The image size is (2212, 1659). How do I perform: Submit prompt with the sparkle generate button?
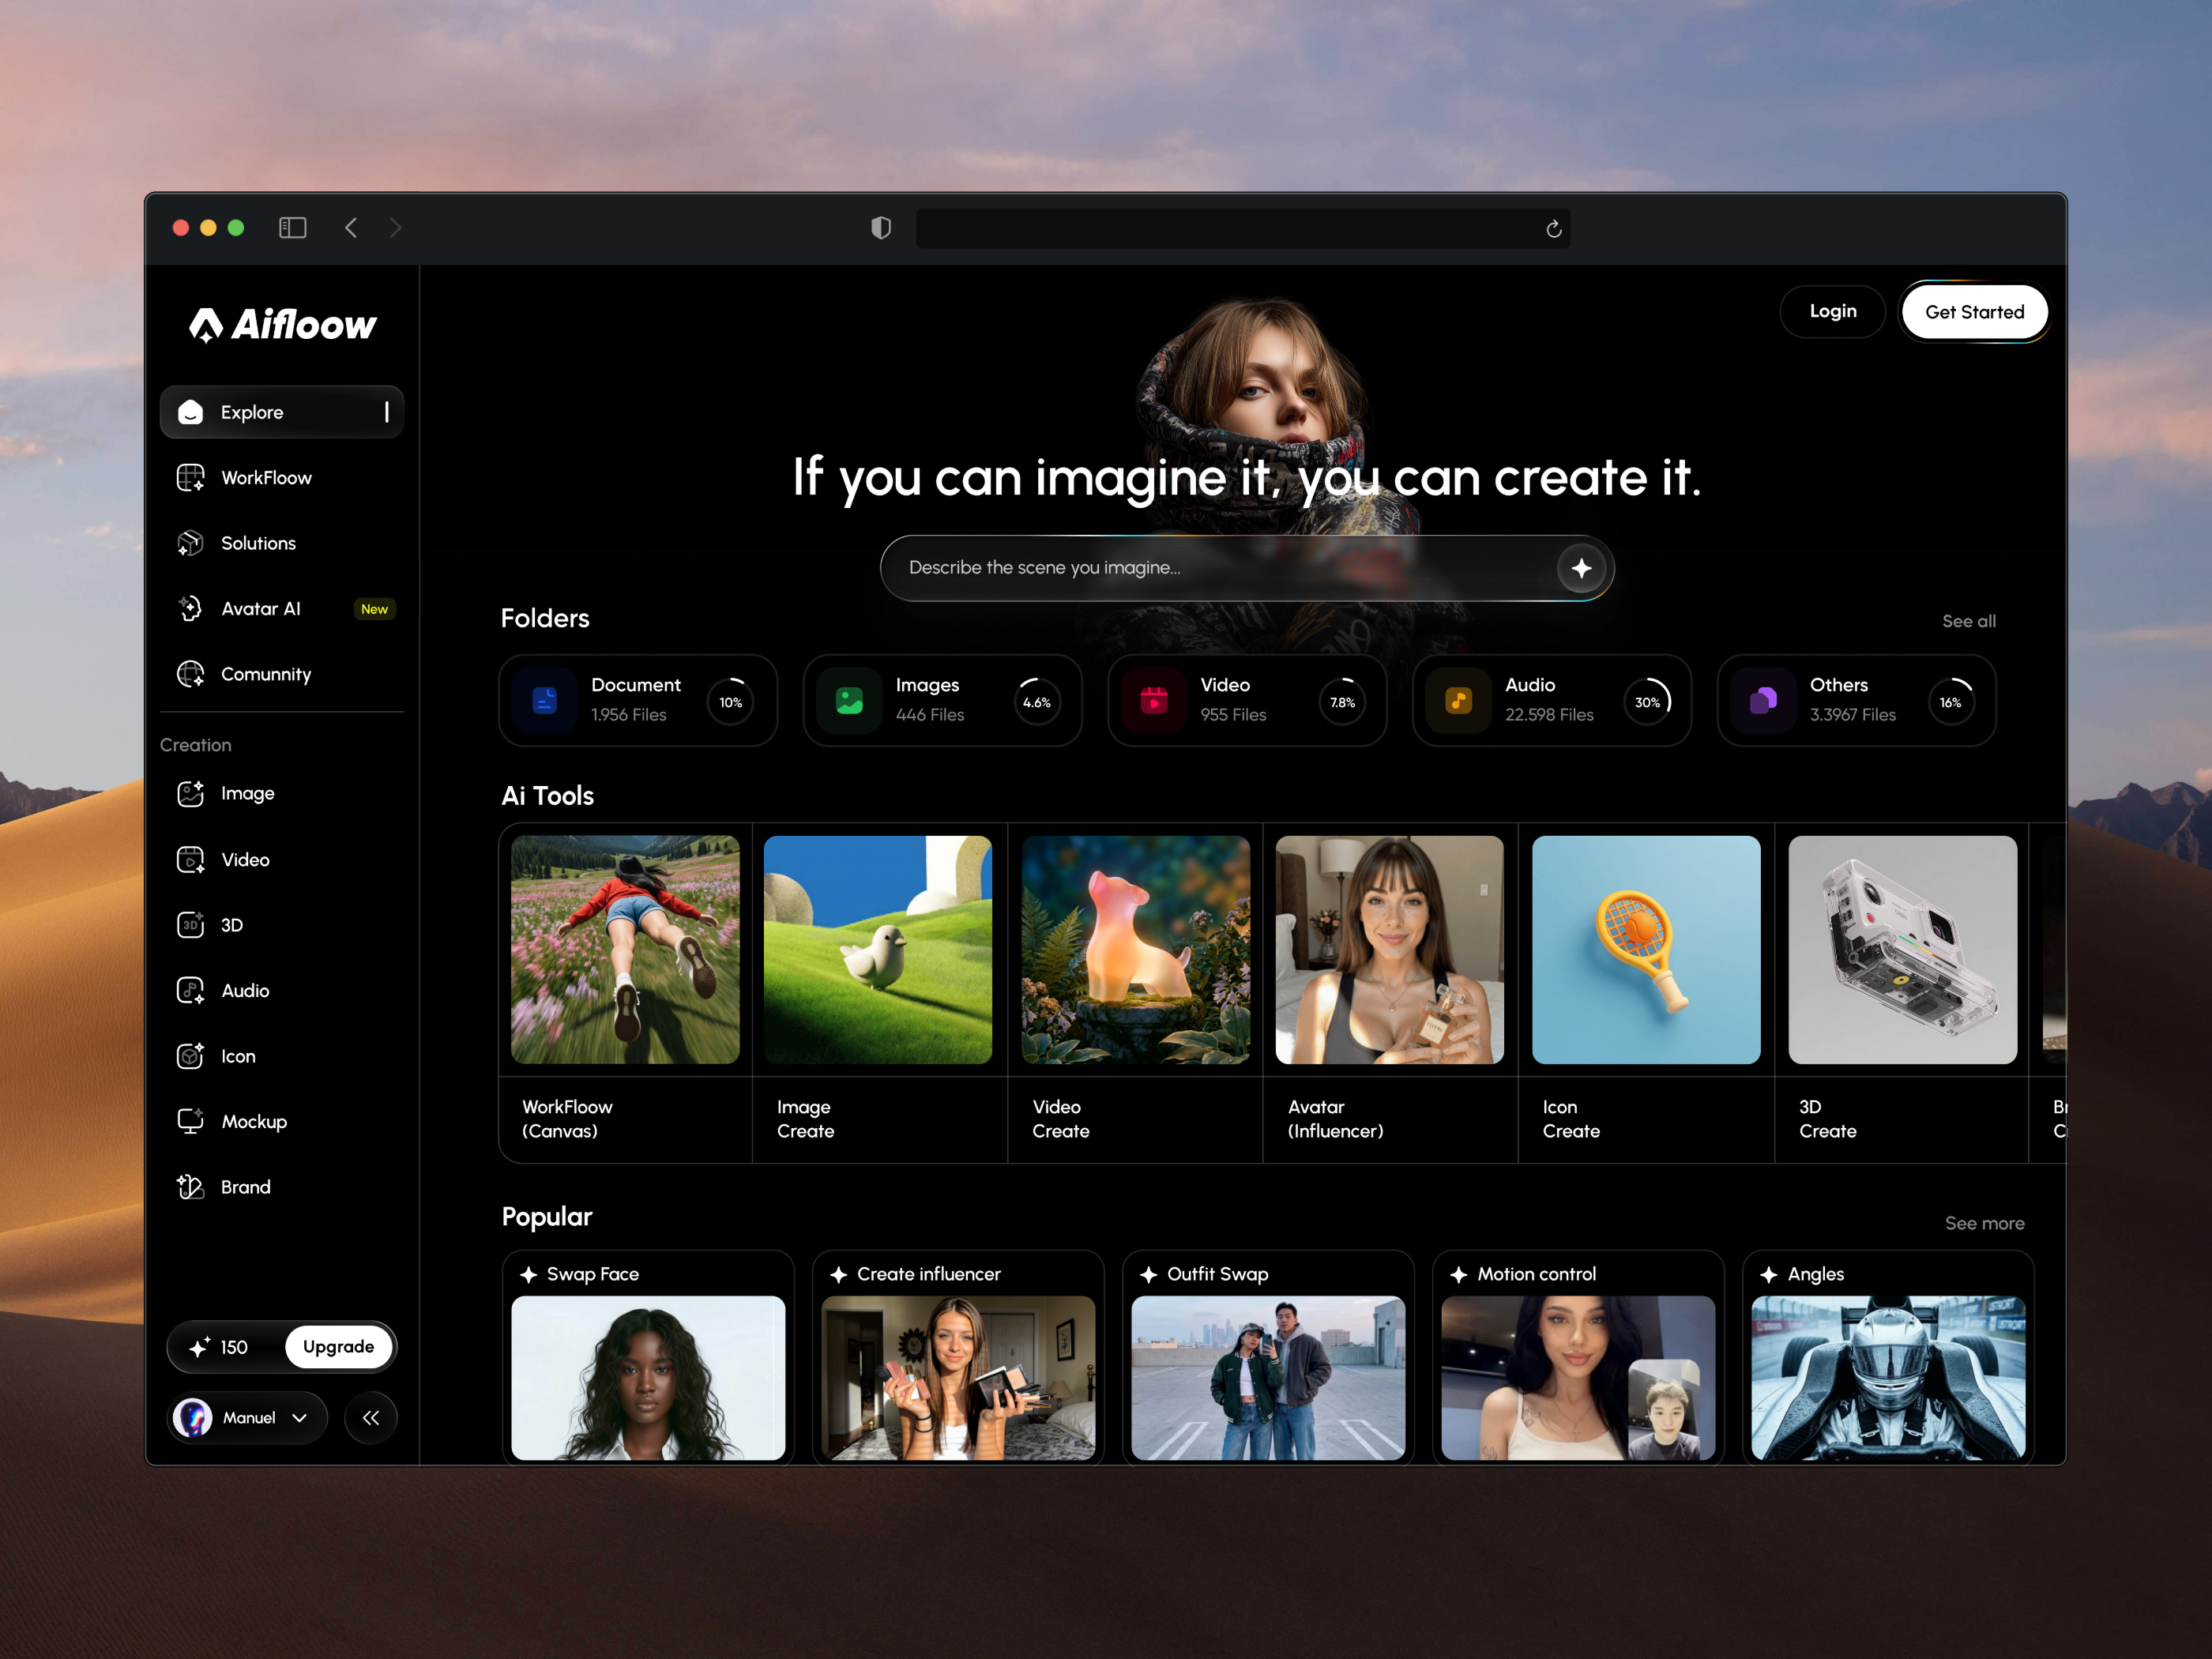pyautogui.click(x=1581, y=568)
